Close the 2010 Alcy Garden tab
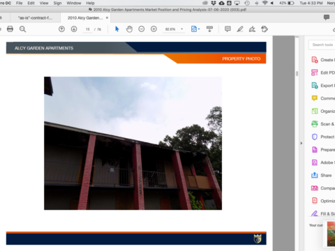 (x=107, y=17)
